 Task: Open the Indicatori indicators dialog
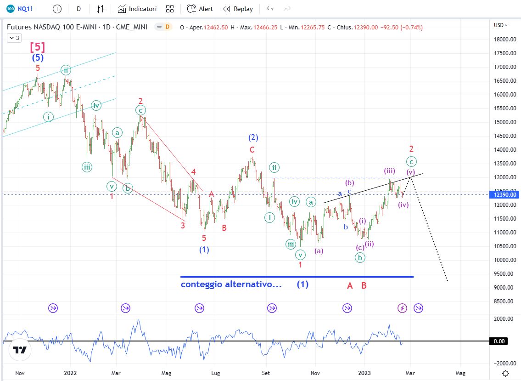point(137,9)
